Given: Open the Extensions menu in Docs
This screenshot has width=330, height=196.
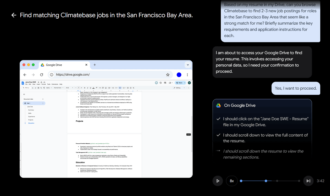Looking at the screenshot, I should click(55, 84).
